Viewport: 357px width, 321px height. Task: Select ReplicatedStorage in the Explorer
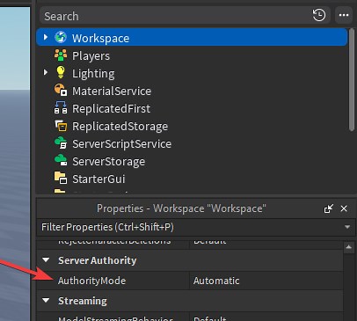tap(120, 126)
